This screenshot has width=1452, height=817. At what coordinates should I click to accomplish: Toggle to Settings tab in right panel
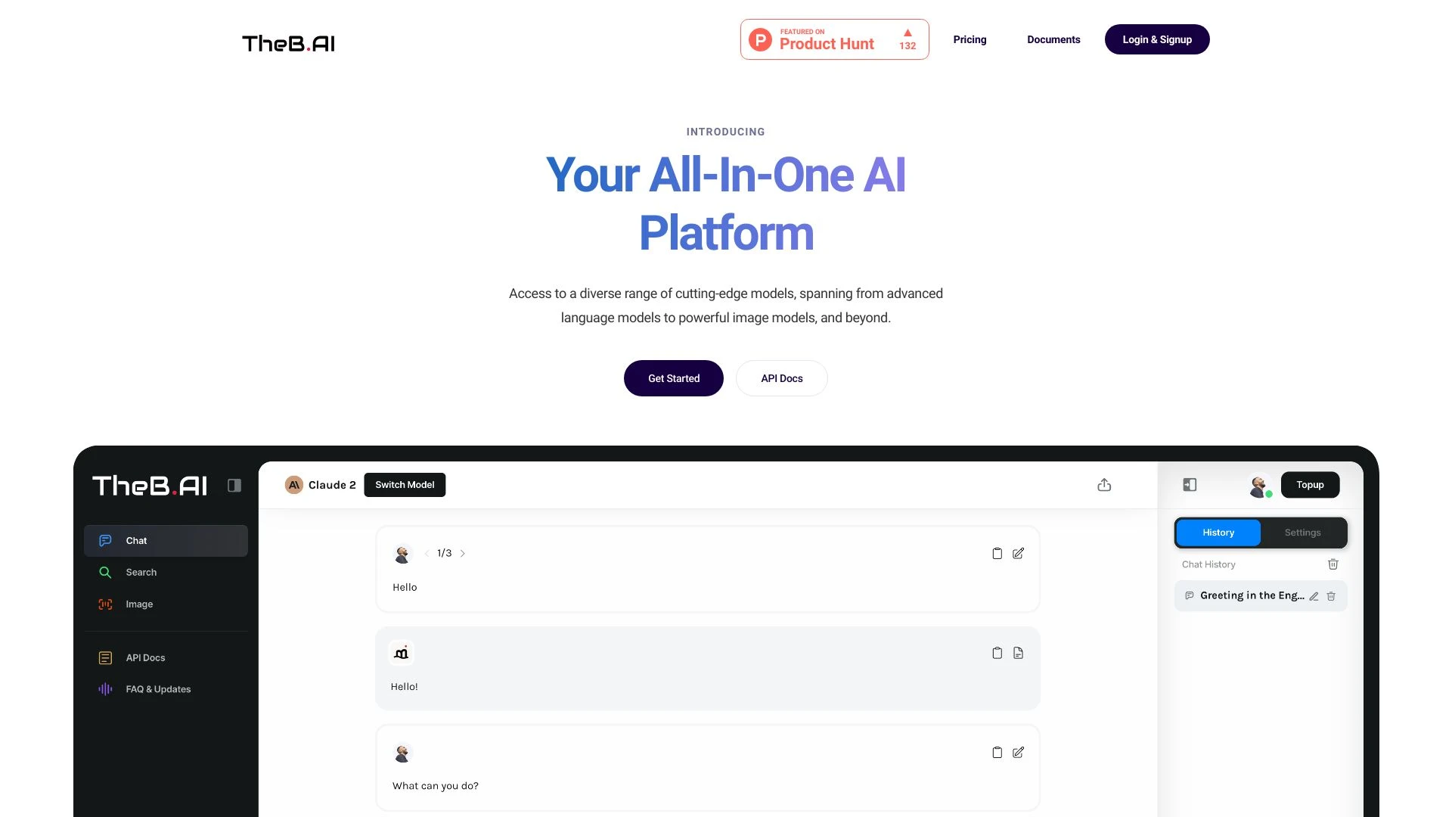pos(1302,532)
